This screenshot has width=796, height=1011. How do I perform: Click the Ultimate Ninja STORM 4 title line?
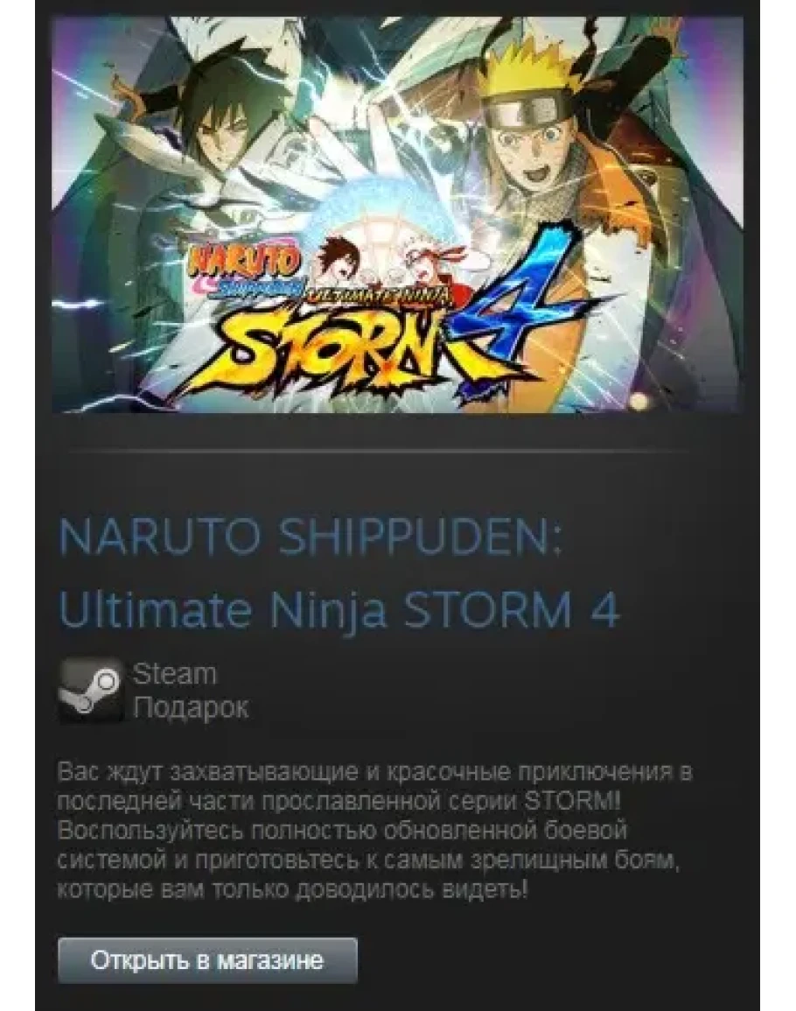pos(339,610)
